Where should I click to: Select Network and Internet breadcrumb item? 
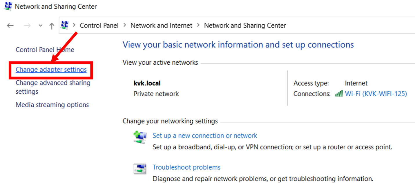[161, 26]
